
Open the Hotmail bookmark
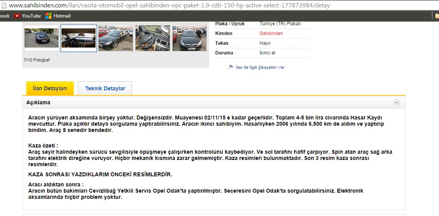(58, 16)
